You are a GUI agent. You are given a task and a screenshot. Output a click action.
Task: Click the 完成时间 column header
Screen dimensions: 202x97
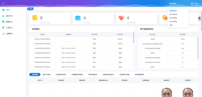(68, 34)
